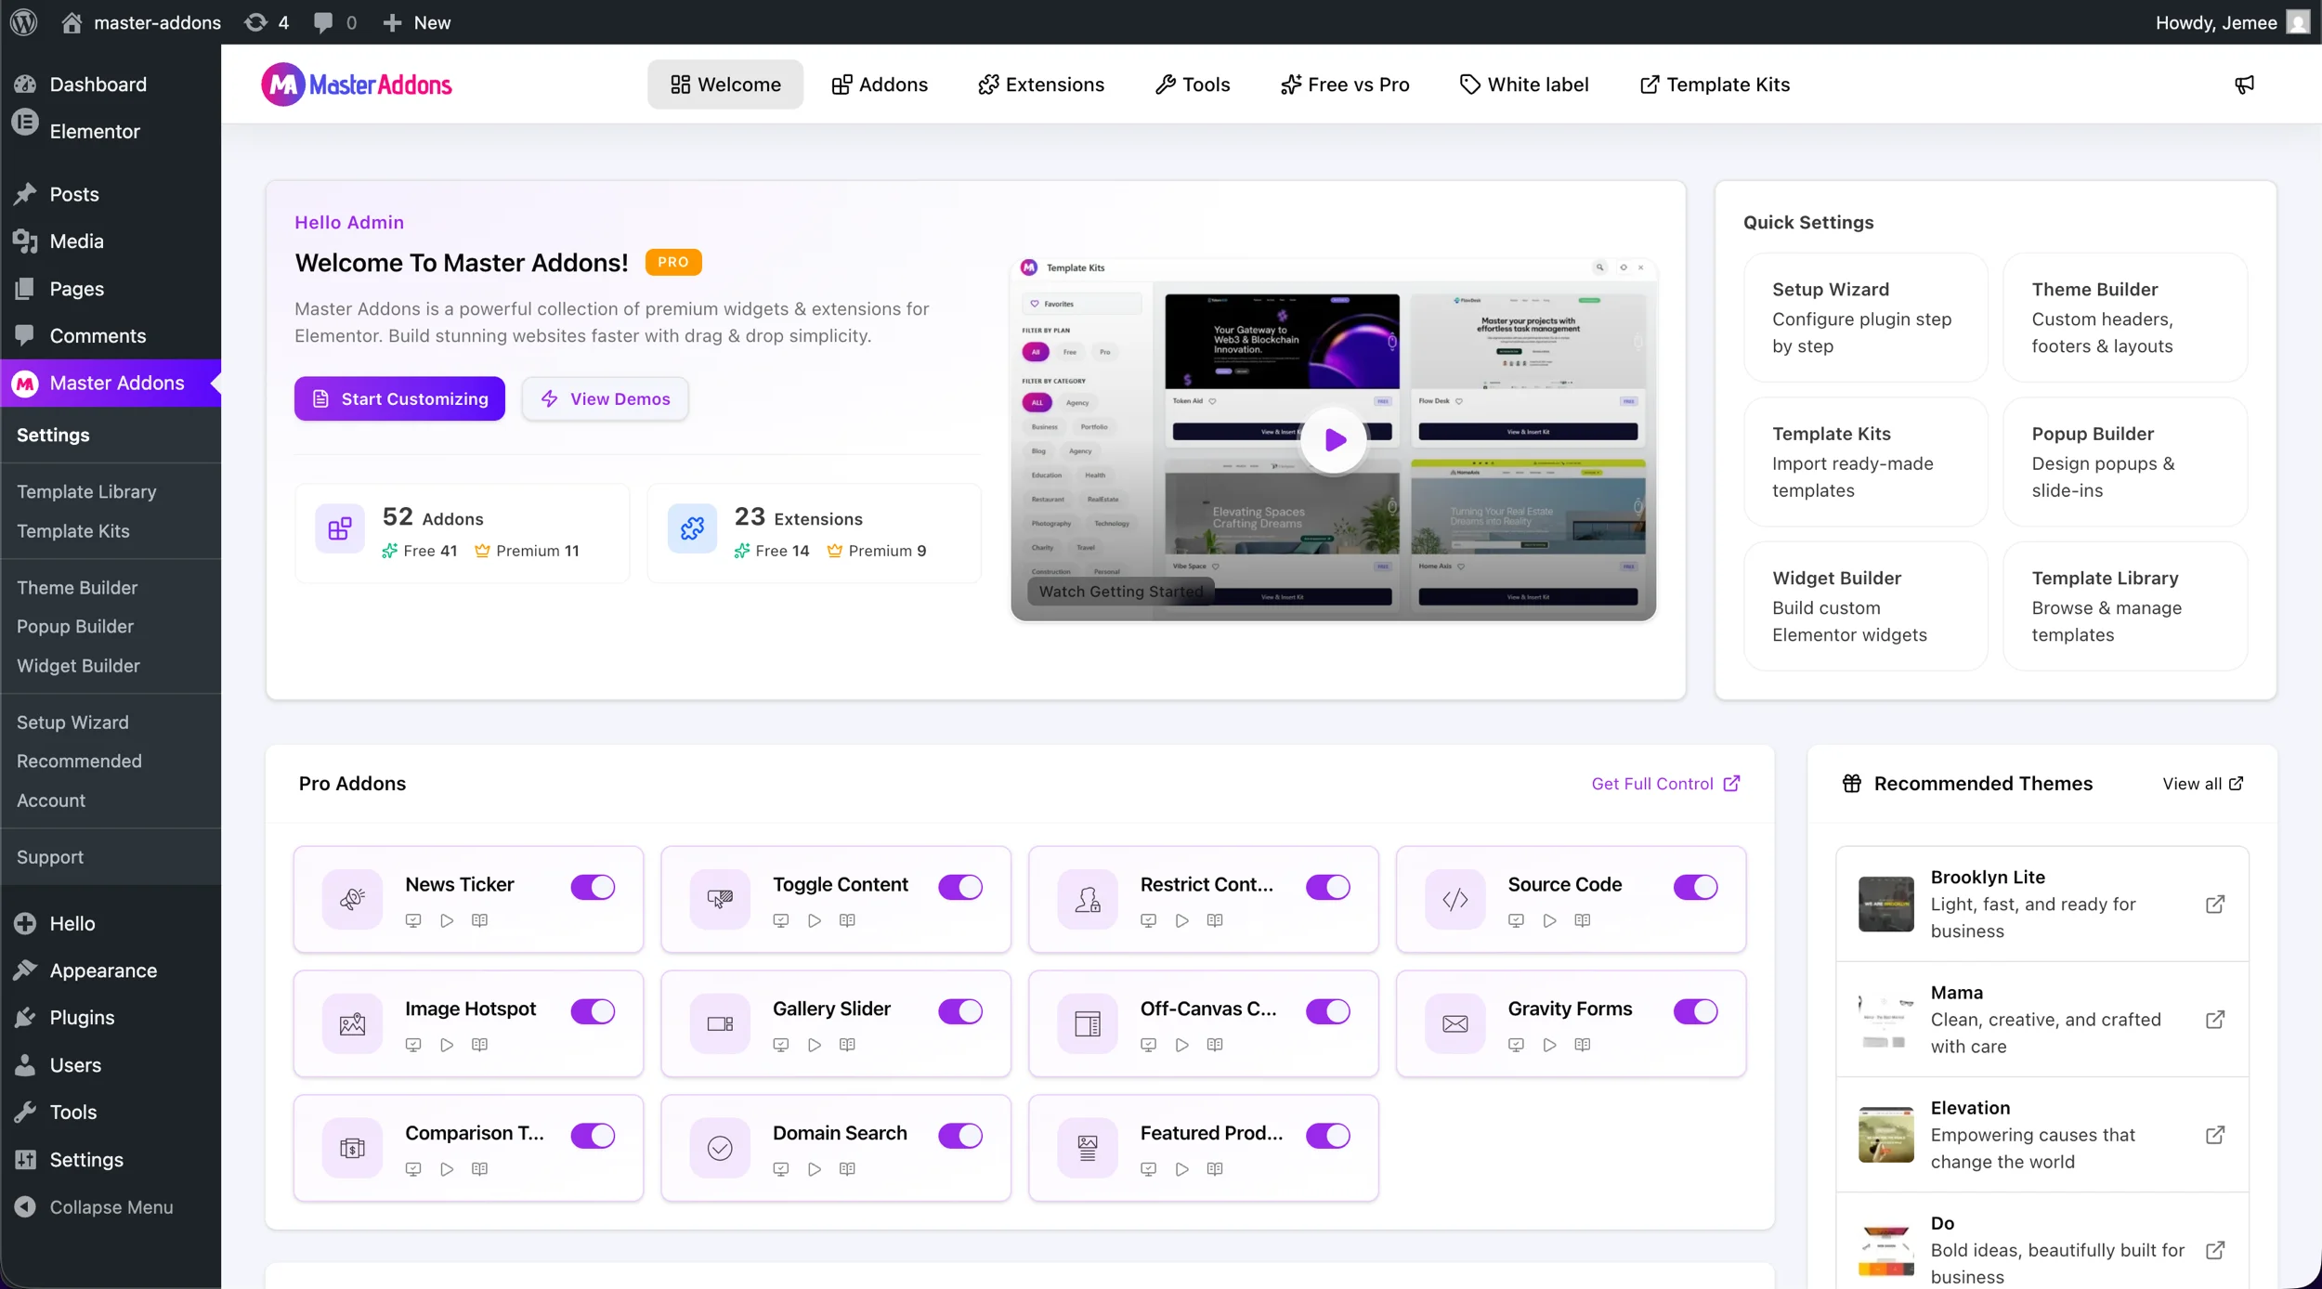Open the Gravity Forms documentation book icon
This screenshot has width=2322, height=1289.
point(1583,1045)
